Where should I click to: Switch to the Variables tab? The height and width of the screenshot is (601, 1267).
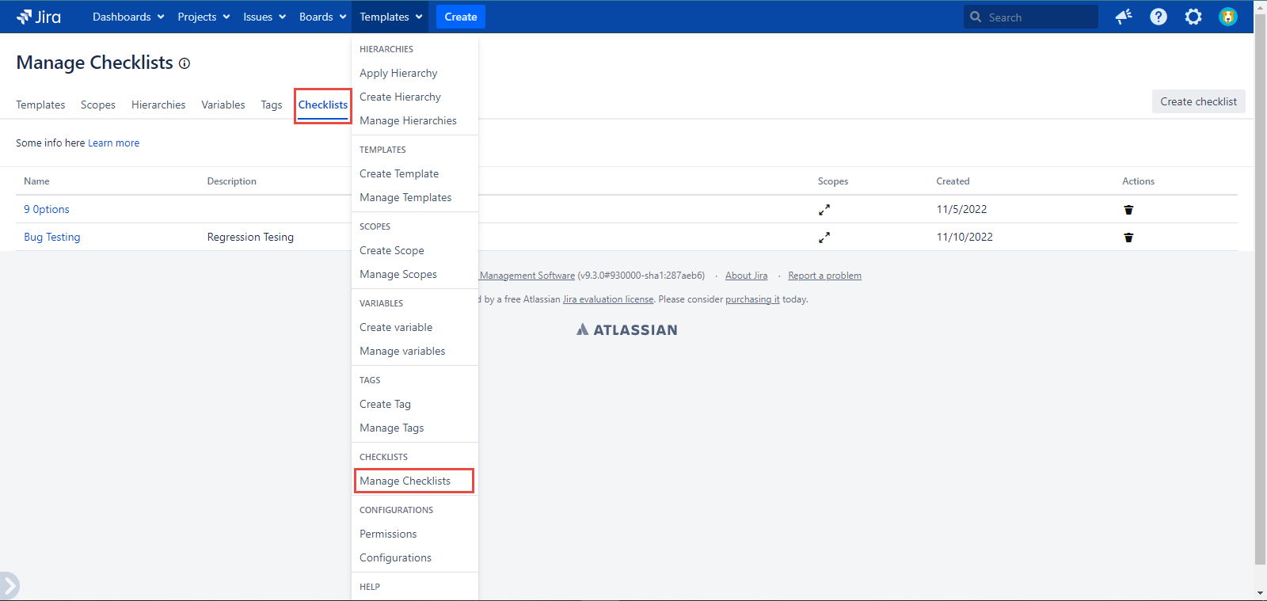coord(223,105)
